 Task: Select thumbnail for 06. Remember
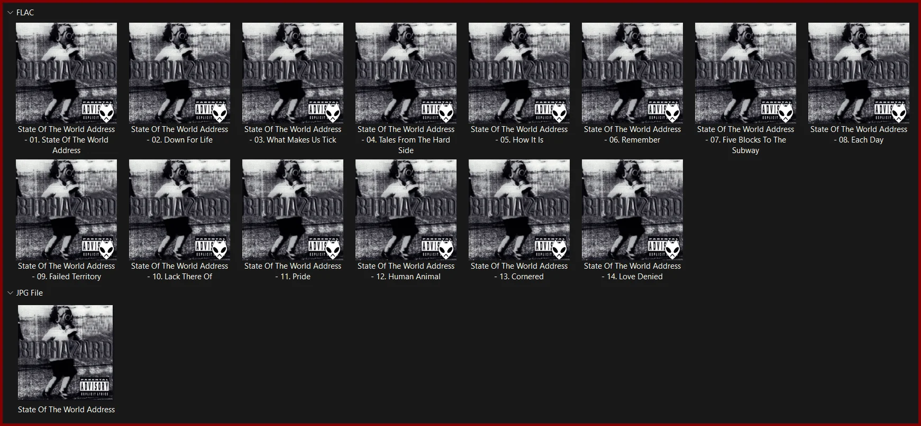point(632,73)
